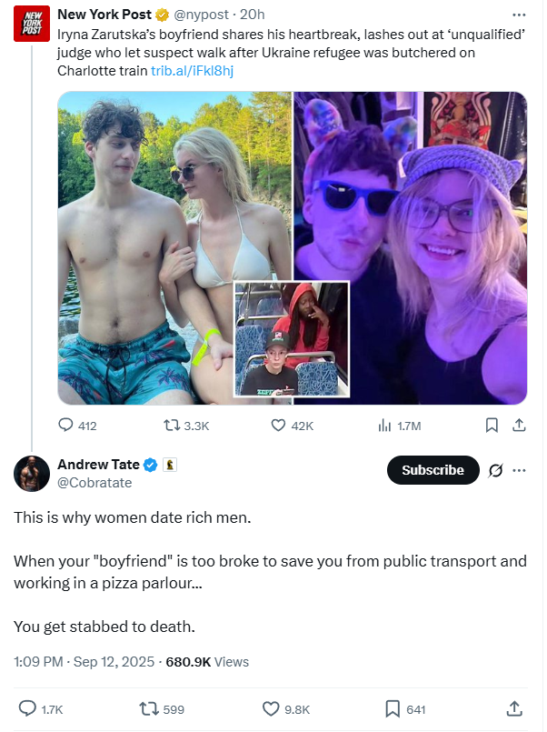This screenshot has height=732, width=547.
Task: Open replies on the New York Post tweet
Action: tap(77, 426)
